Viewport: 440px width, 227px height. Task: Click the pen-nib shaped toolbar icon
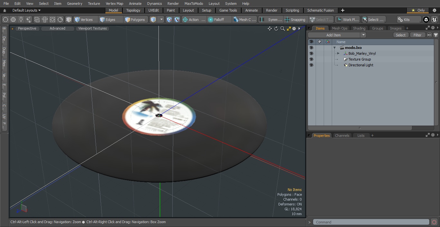pyautogui.click(x=21, y=20)
